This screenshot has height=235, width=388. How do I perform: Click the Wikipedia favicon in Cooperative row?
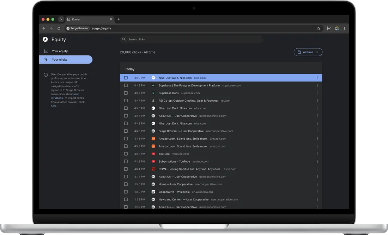click(x=153, y=192)
